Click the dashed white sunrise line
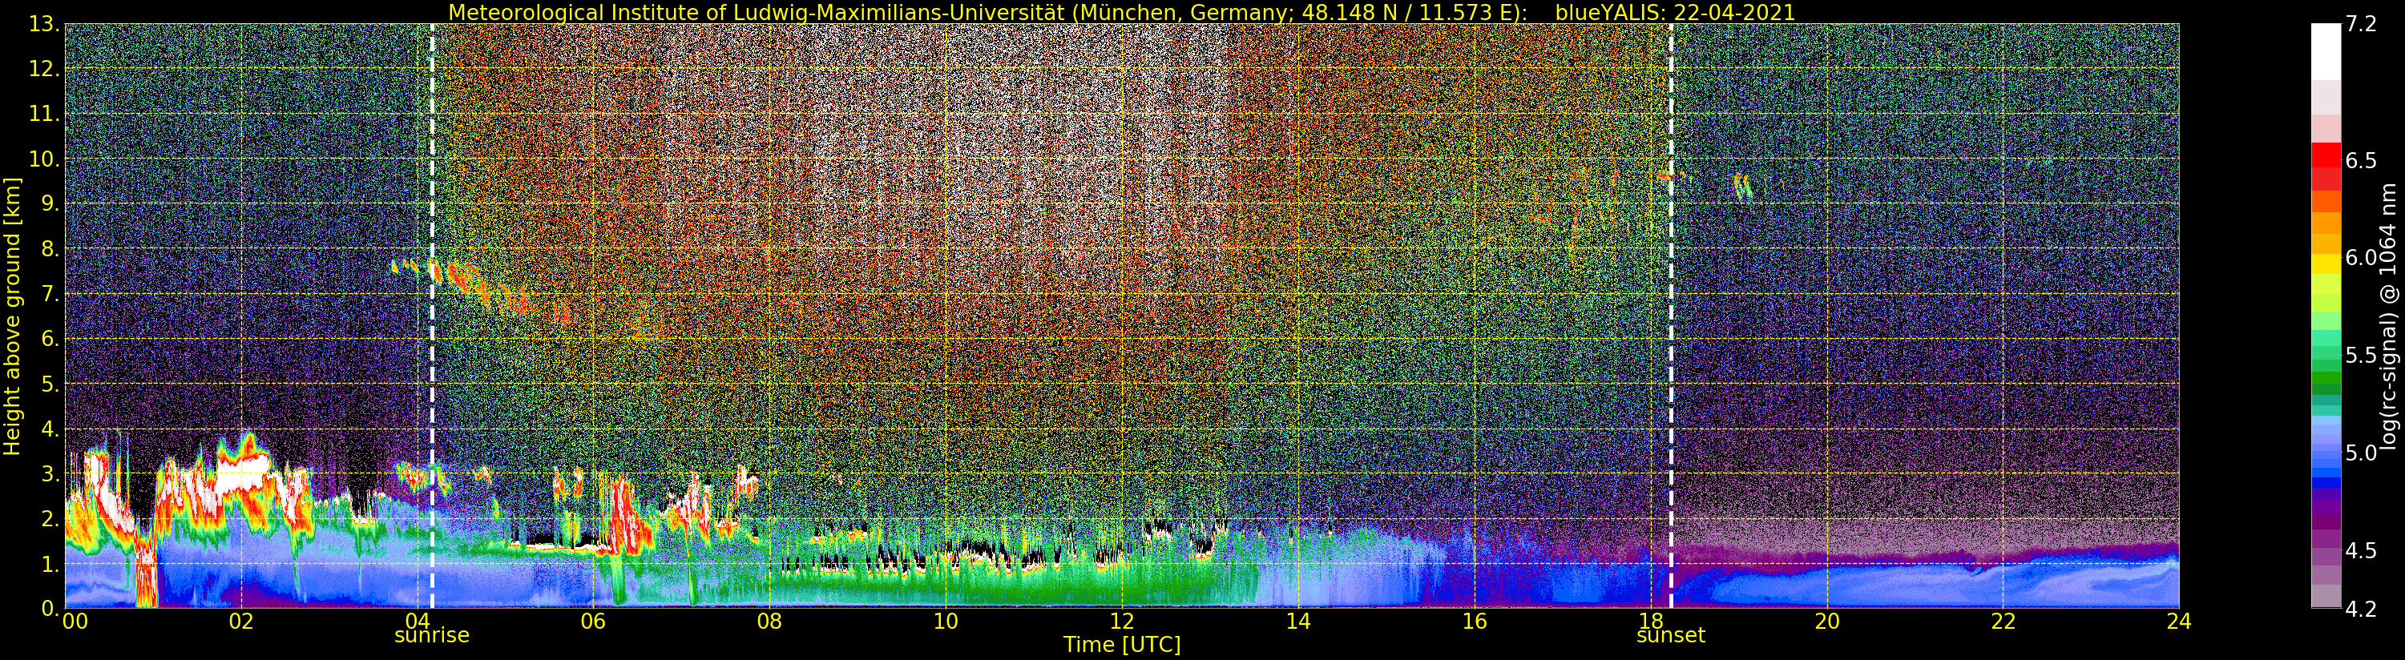 (432, 316)
